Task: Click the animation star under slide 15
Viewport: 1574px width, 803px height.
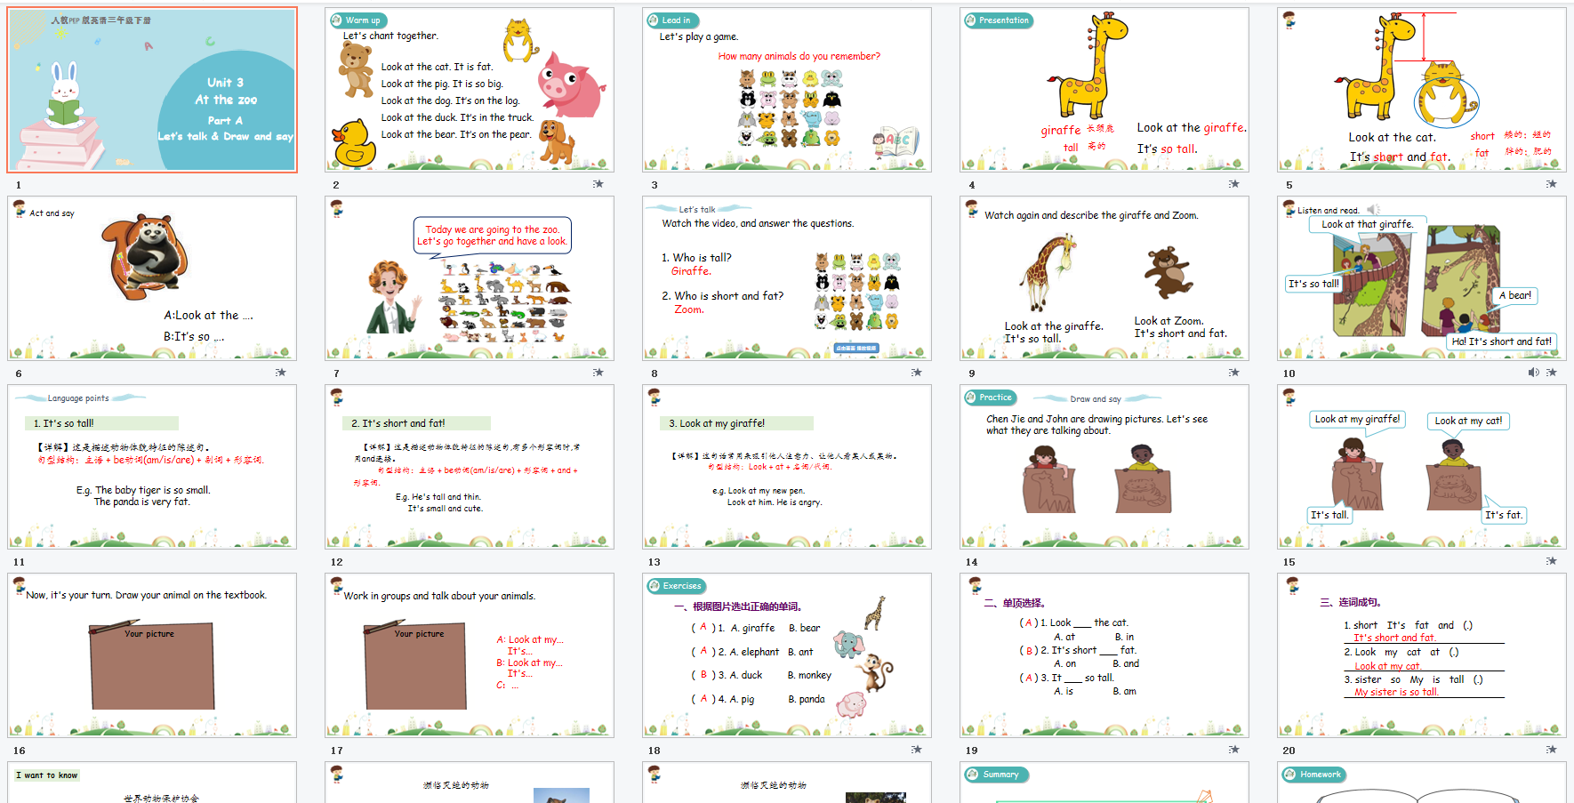Action: coord(1551,561)
